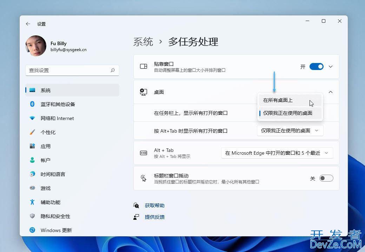Open the 提供反馈 link
The height and width of the screenshot is (252, 365).
pos(154,217)
